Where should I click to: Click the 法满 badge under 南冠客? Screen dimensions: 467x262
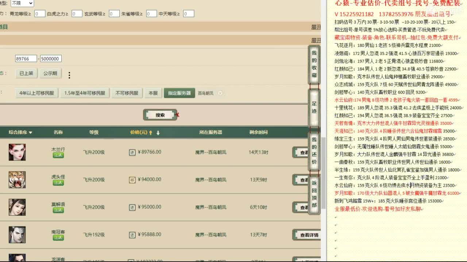click(58, 238)
